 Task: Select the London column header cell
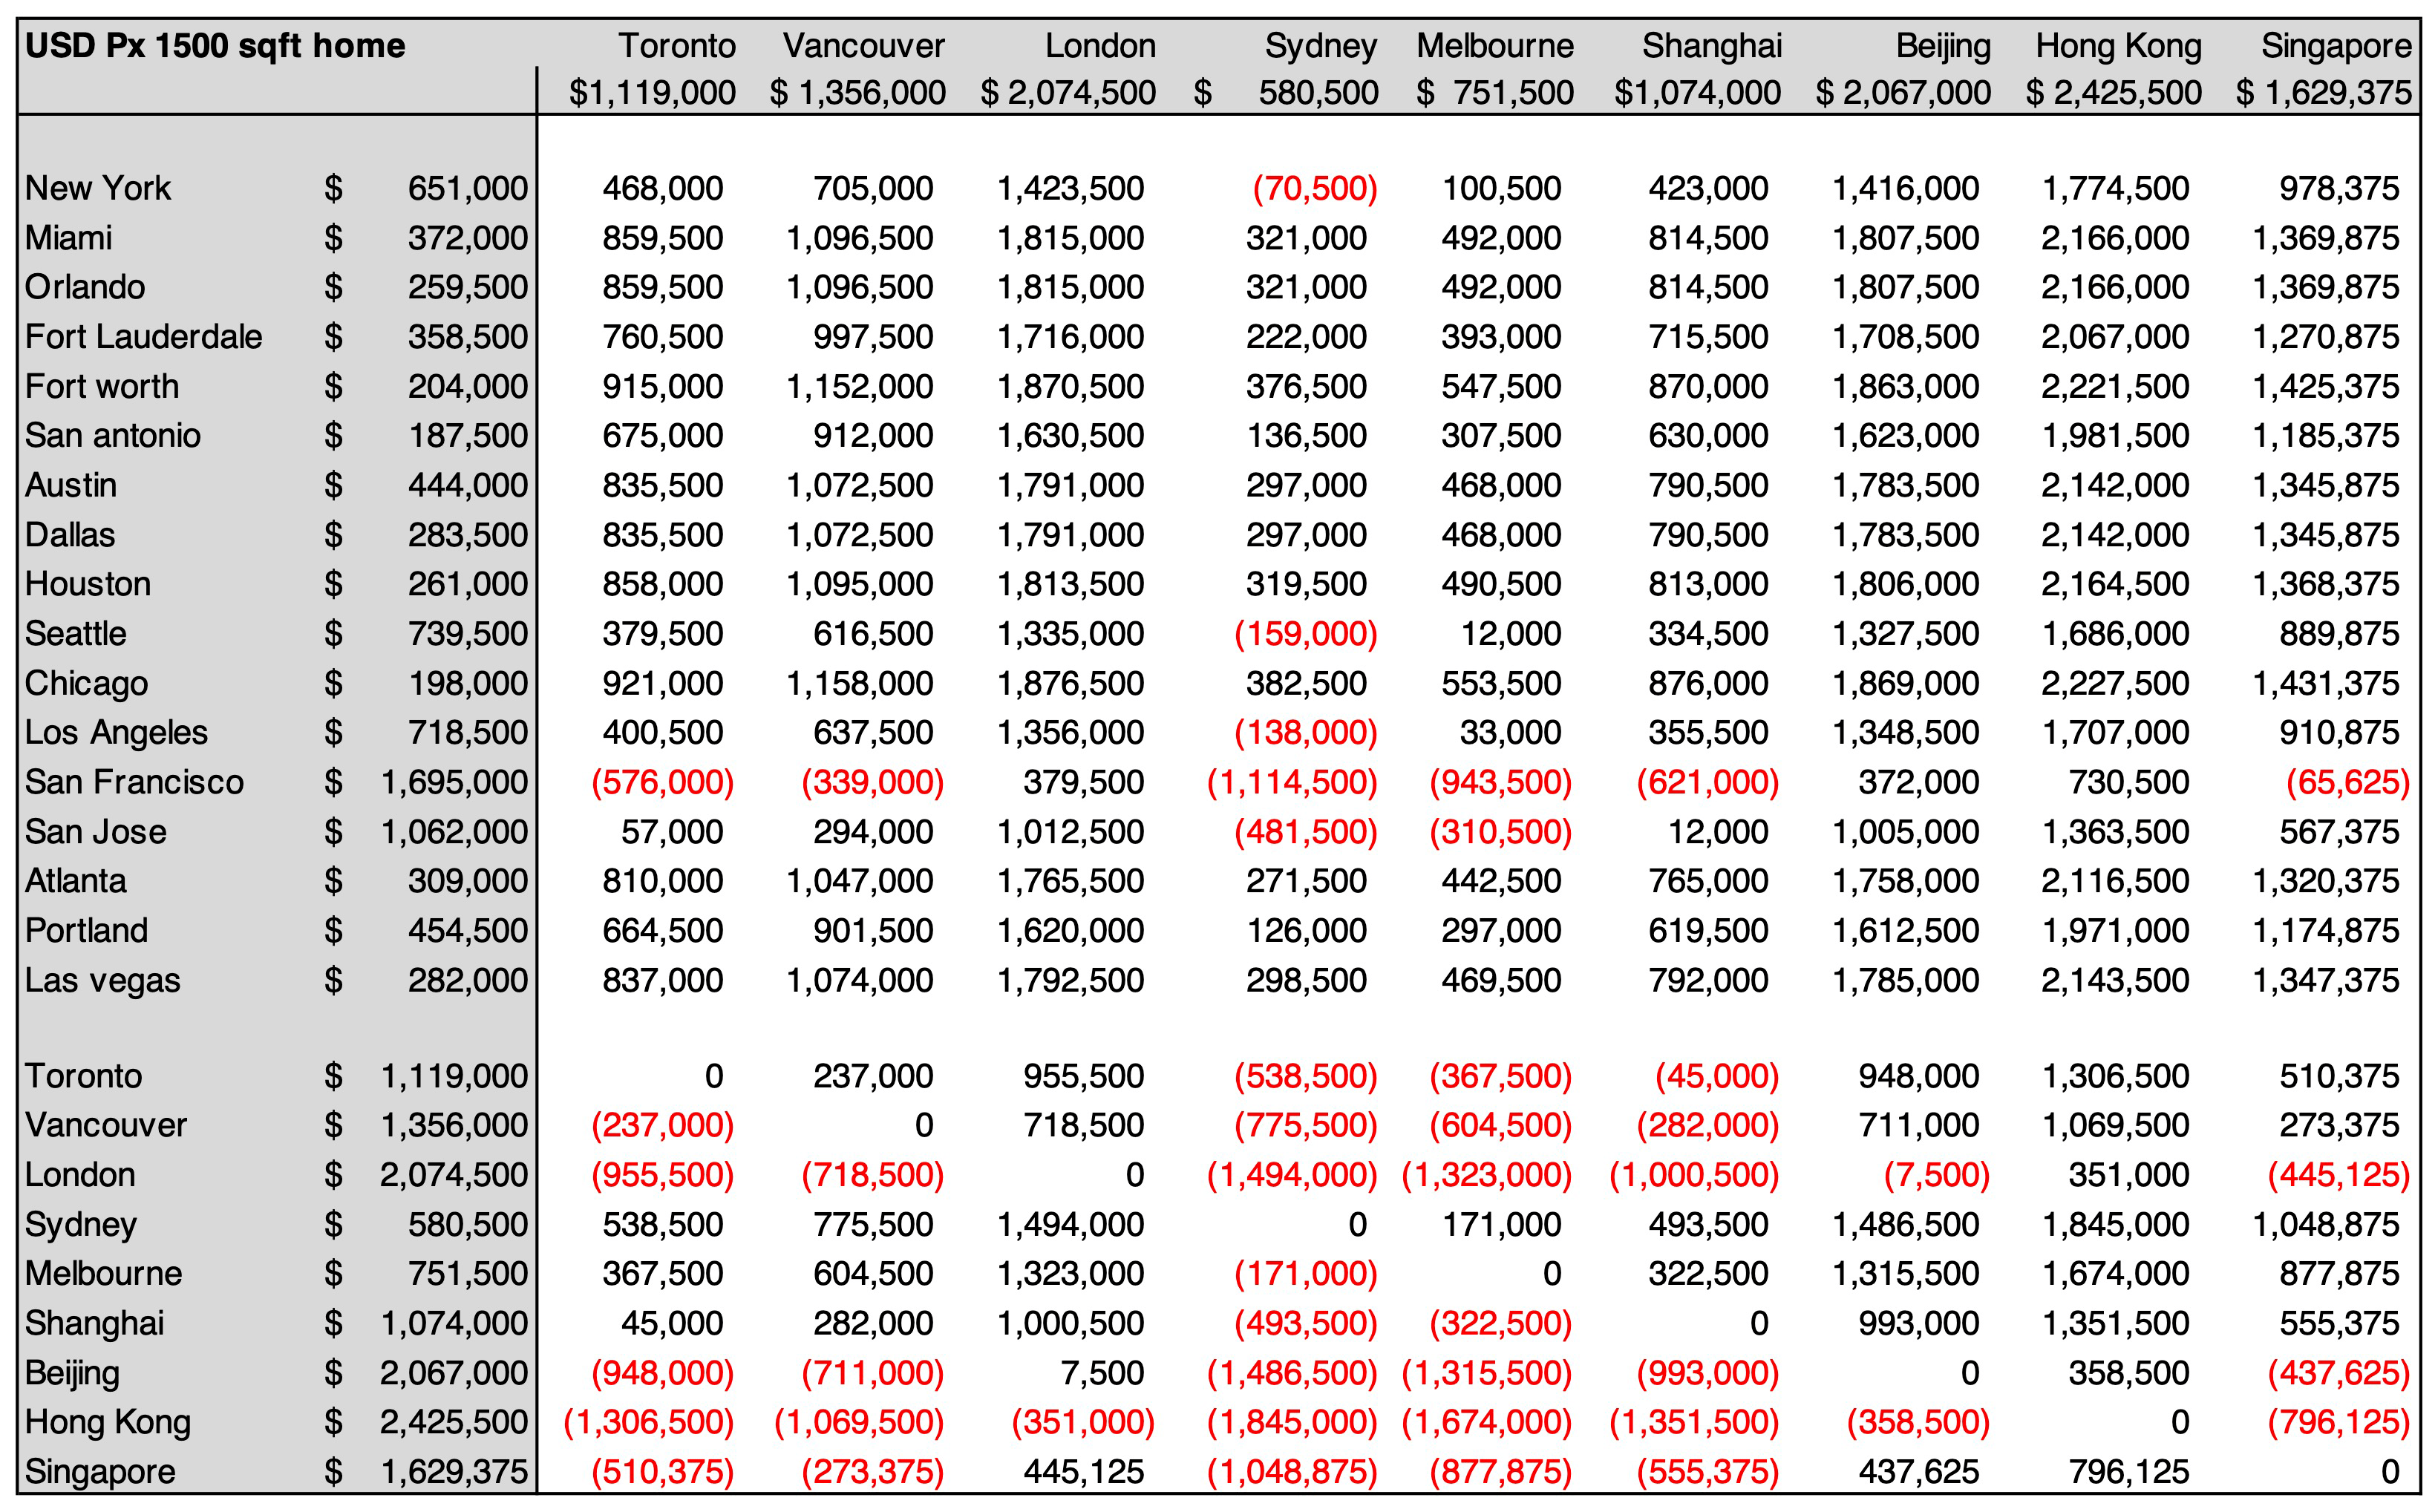tap(1100, 46)
